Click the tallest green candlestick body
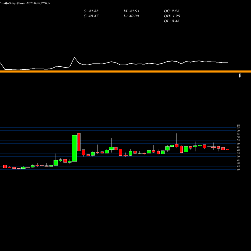This screenshot has width=251, height=251. coord(74,148)
